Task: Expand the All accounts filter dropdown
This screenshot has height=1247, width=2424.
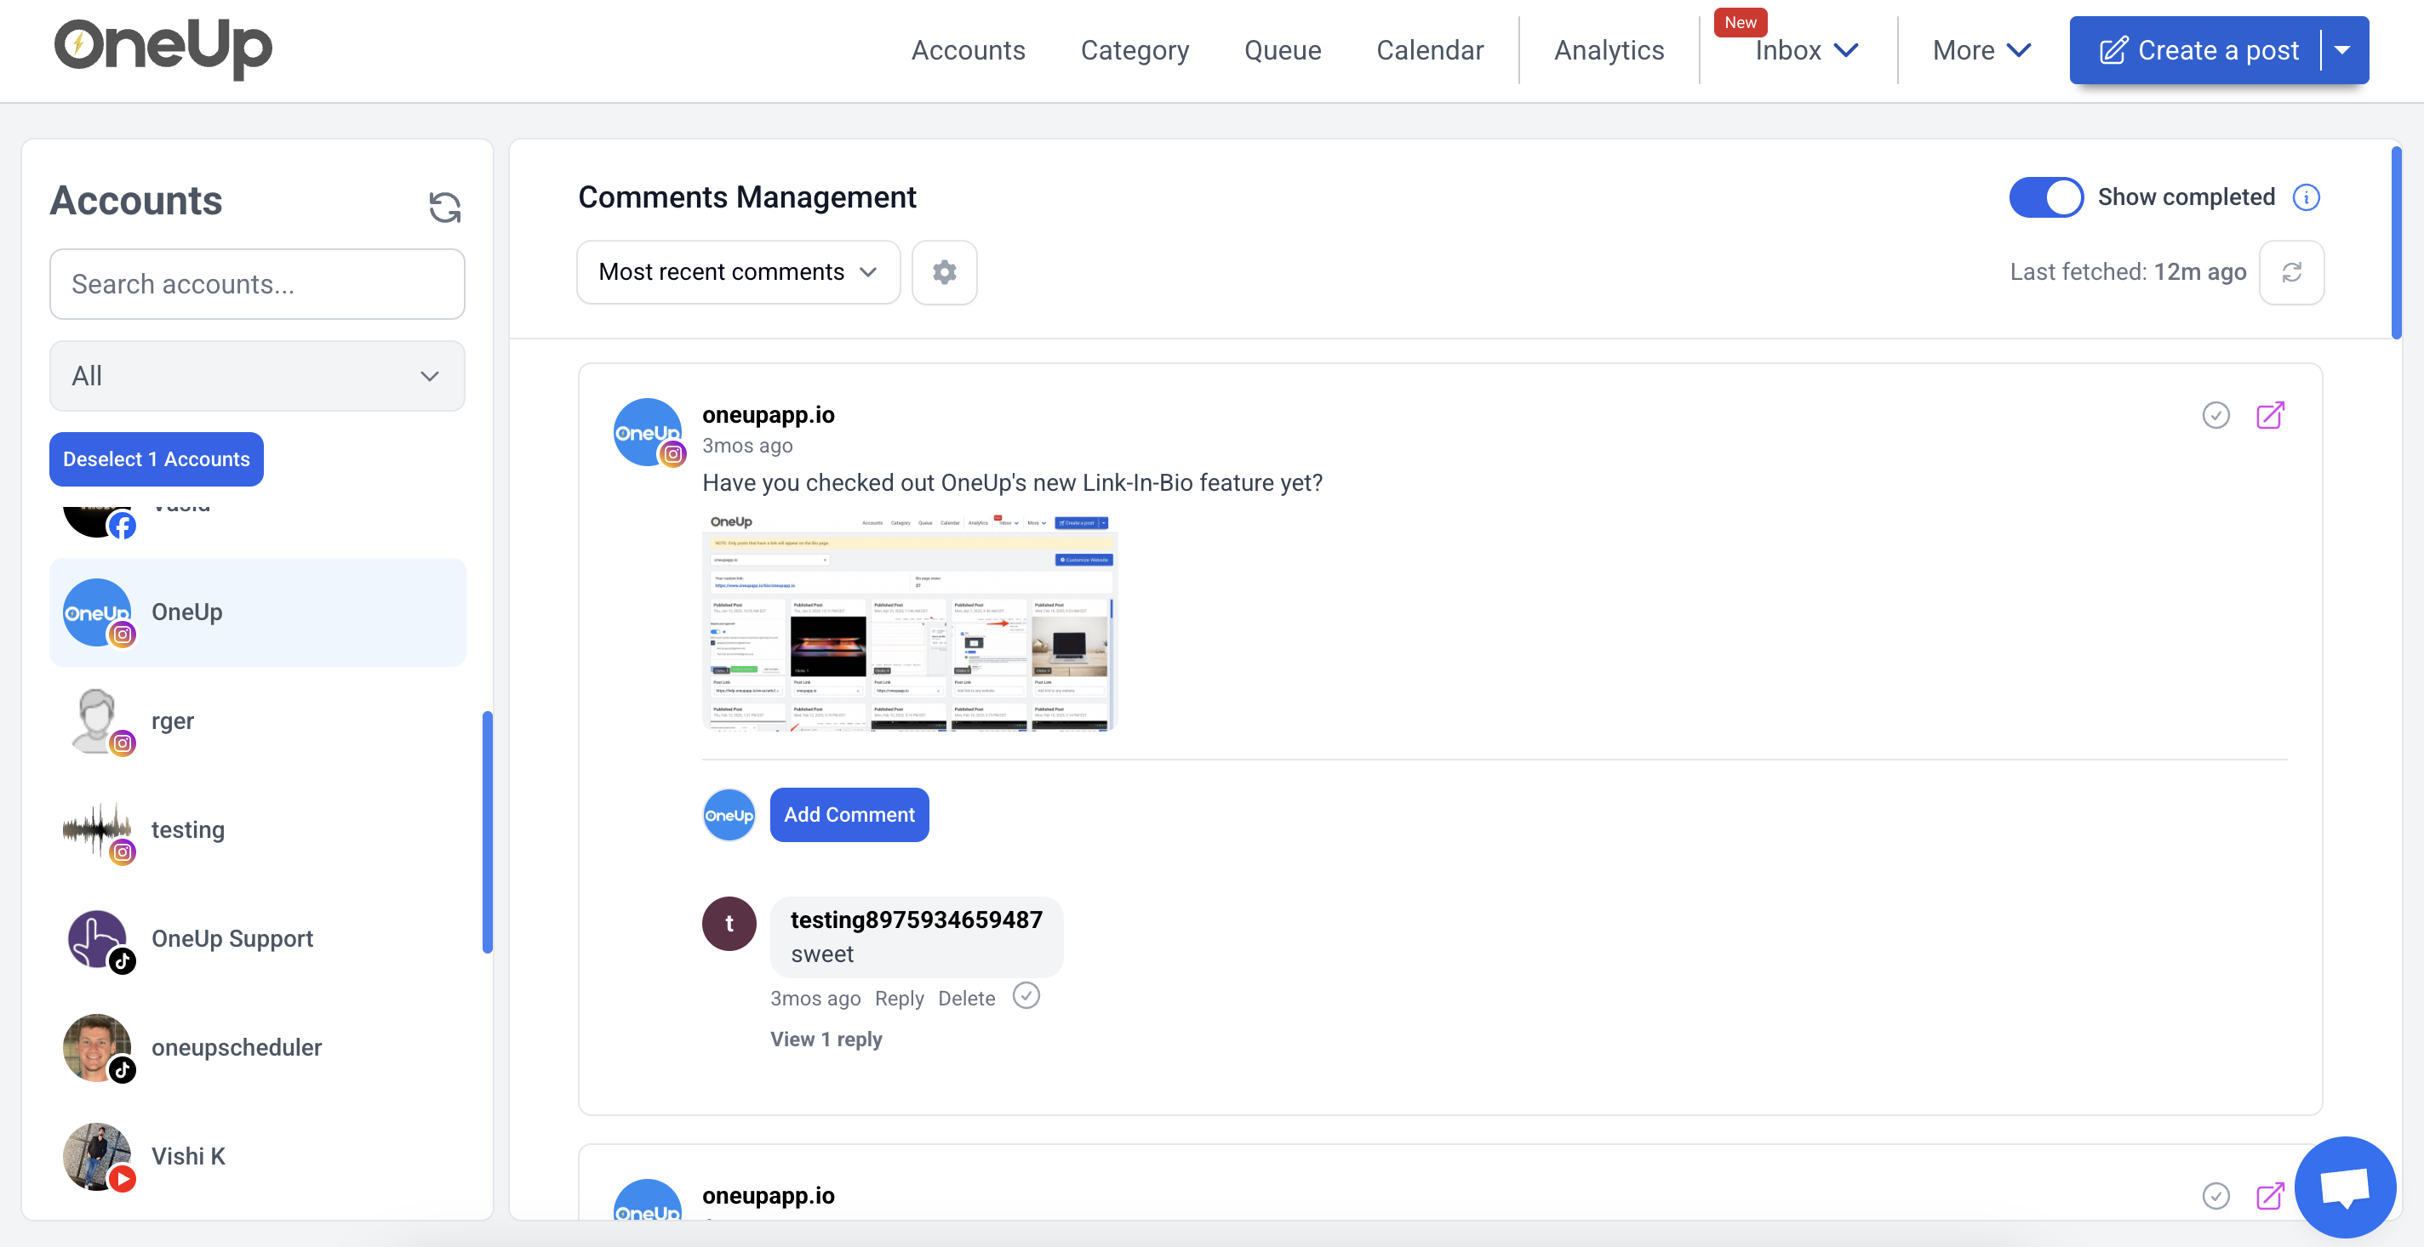Action: point(257,376)
